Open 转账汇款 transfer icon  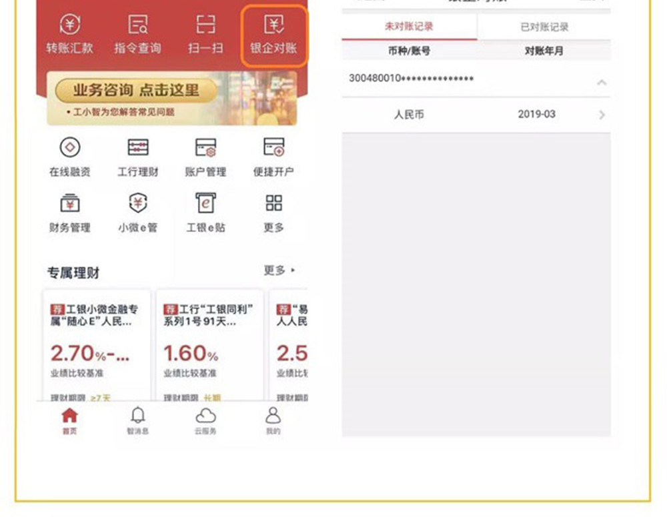tap(70, 34)
